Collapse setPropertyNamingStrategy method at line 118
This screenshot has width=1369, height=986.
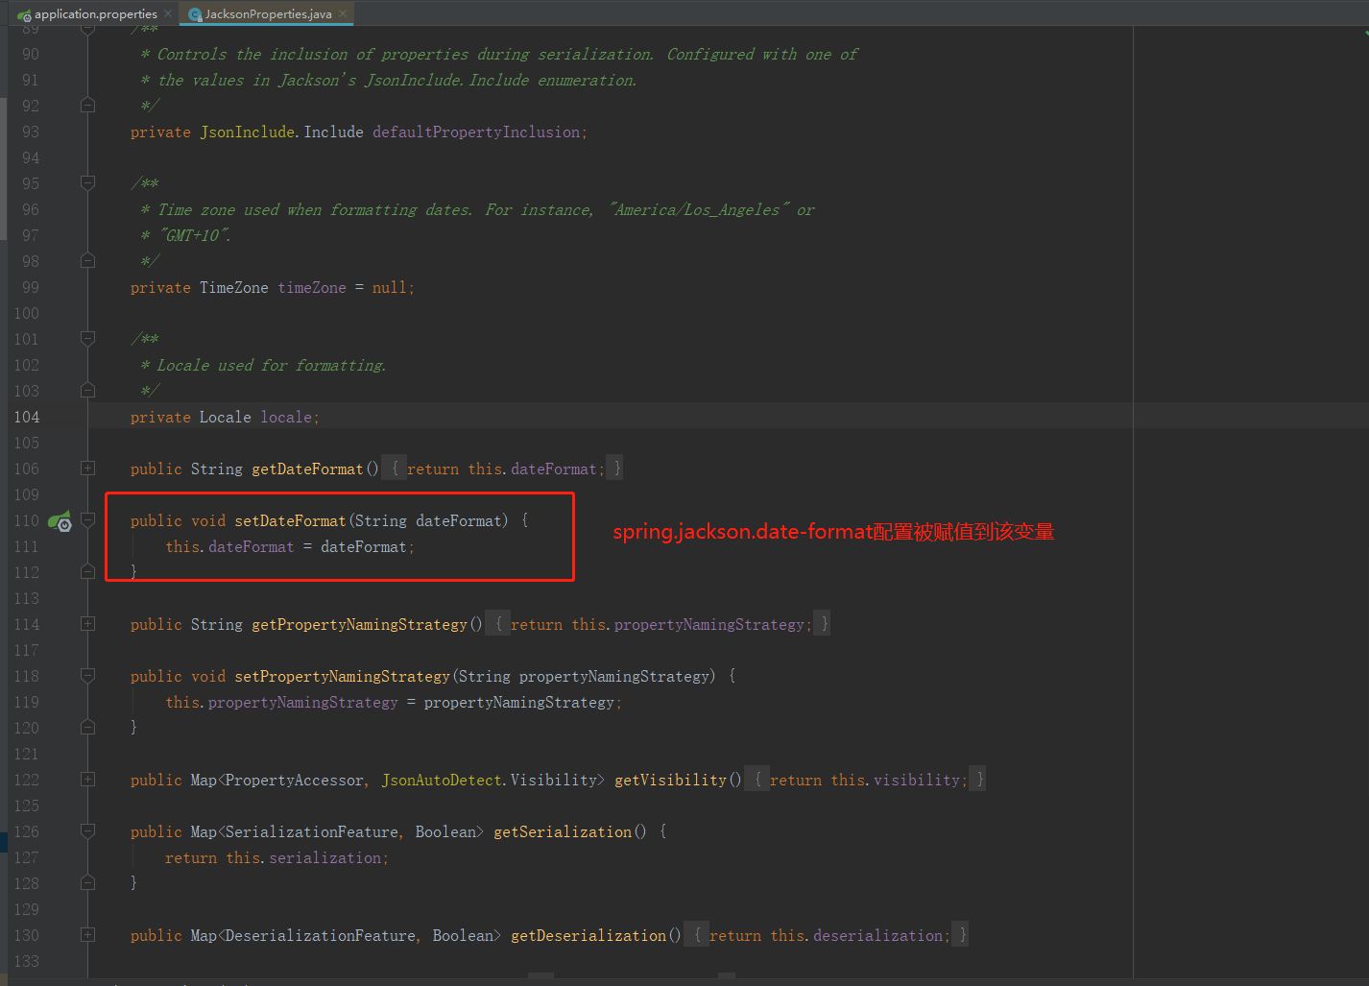click(87, 676)
